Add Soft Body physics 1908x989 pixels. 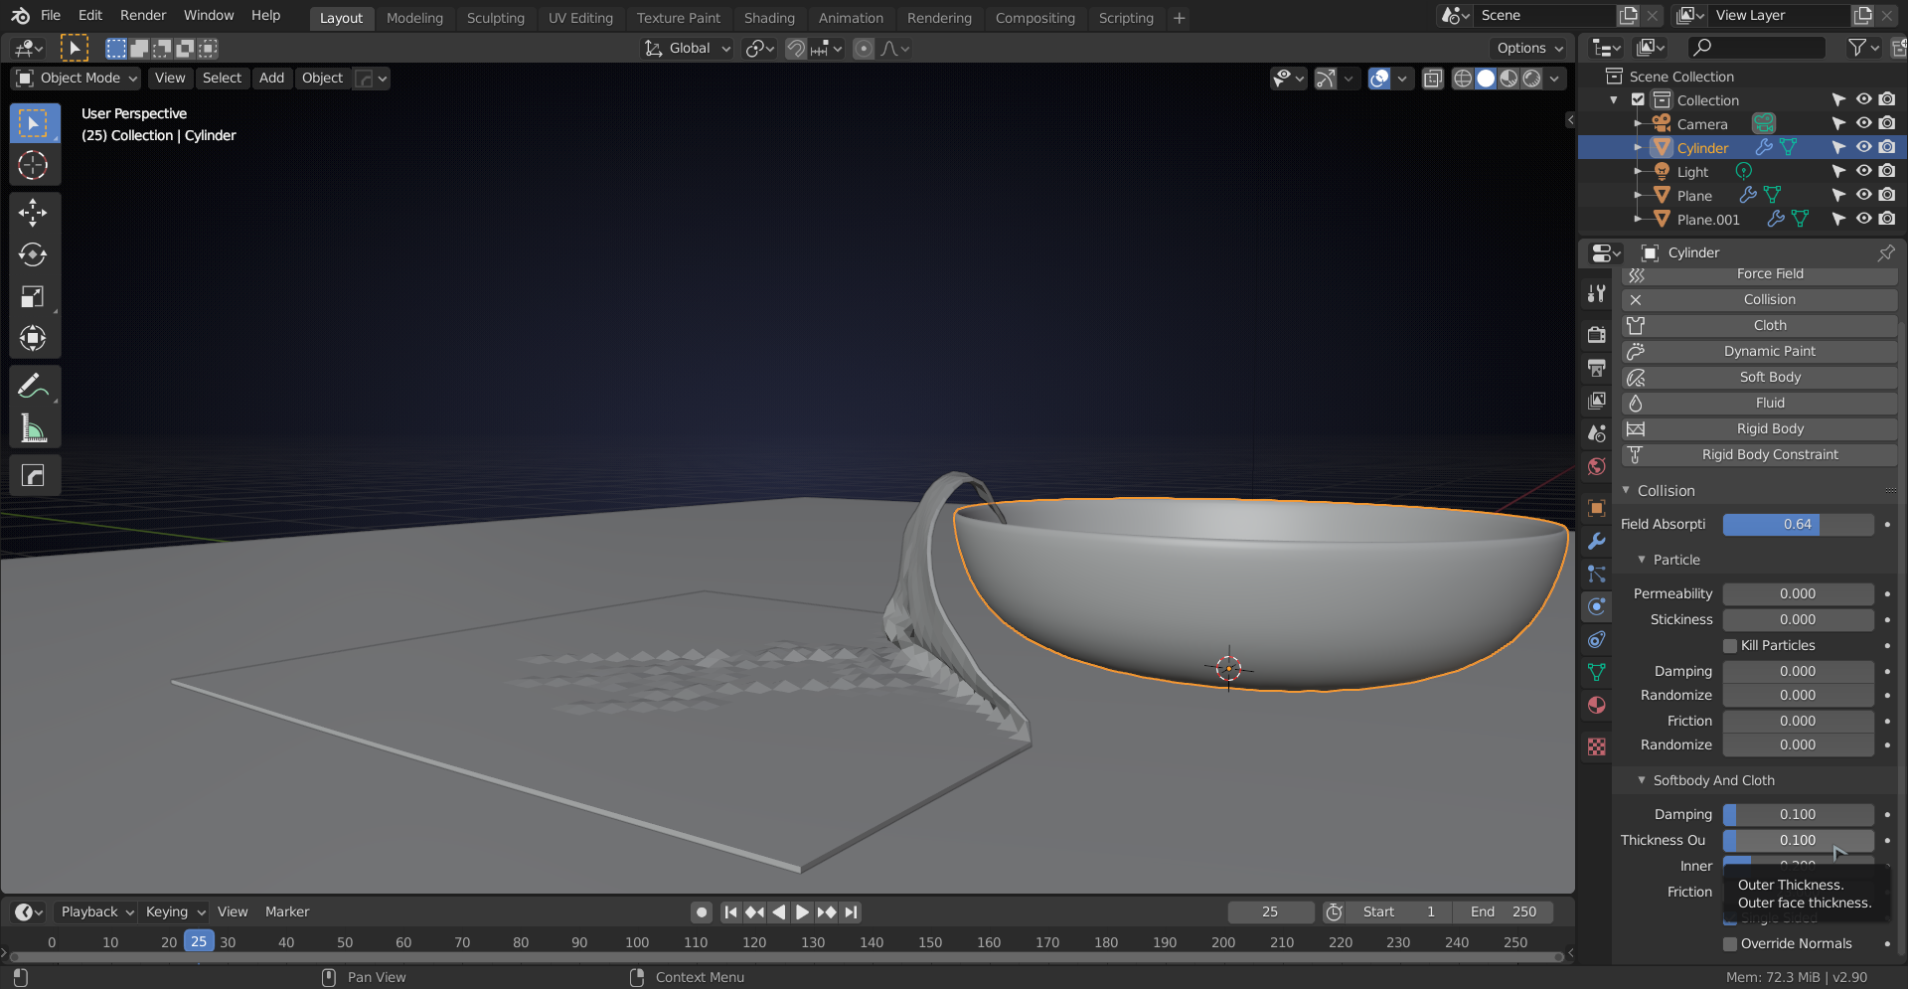click(x=1759, y=378)
